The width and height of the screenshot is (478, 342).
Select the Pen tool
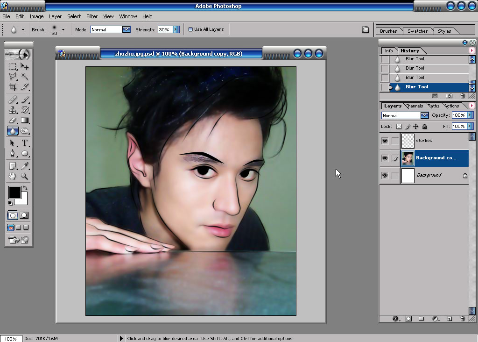13,153
